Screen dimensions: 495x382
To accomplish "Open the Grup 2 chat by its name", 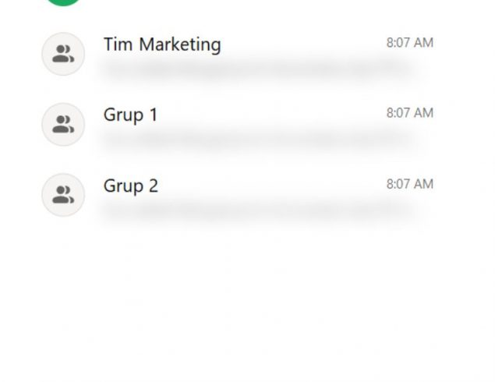I will [x=131, y=186].
